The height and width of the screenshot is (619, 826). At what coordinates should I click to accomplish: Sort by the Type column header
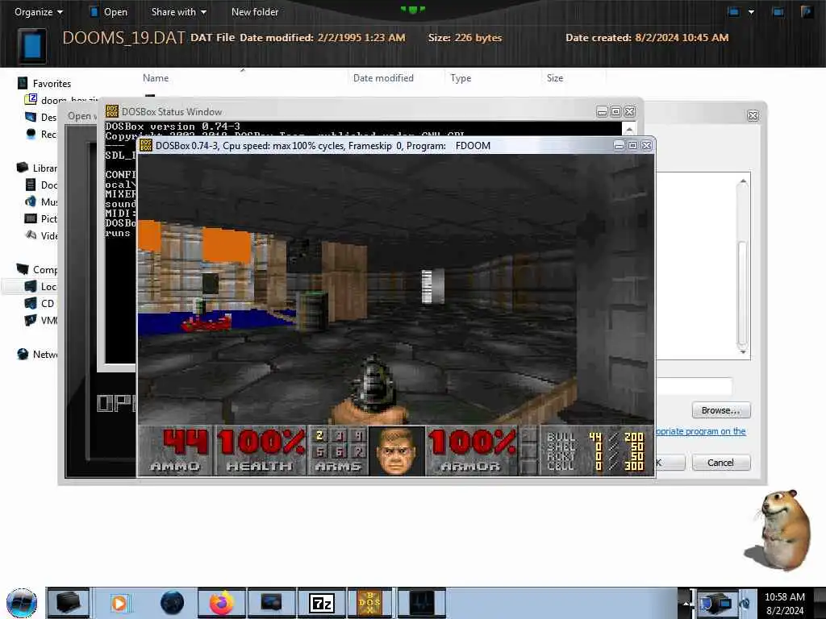point(461,78)
